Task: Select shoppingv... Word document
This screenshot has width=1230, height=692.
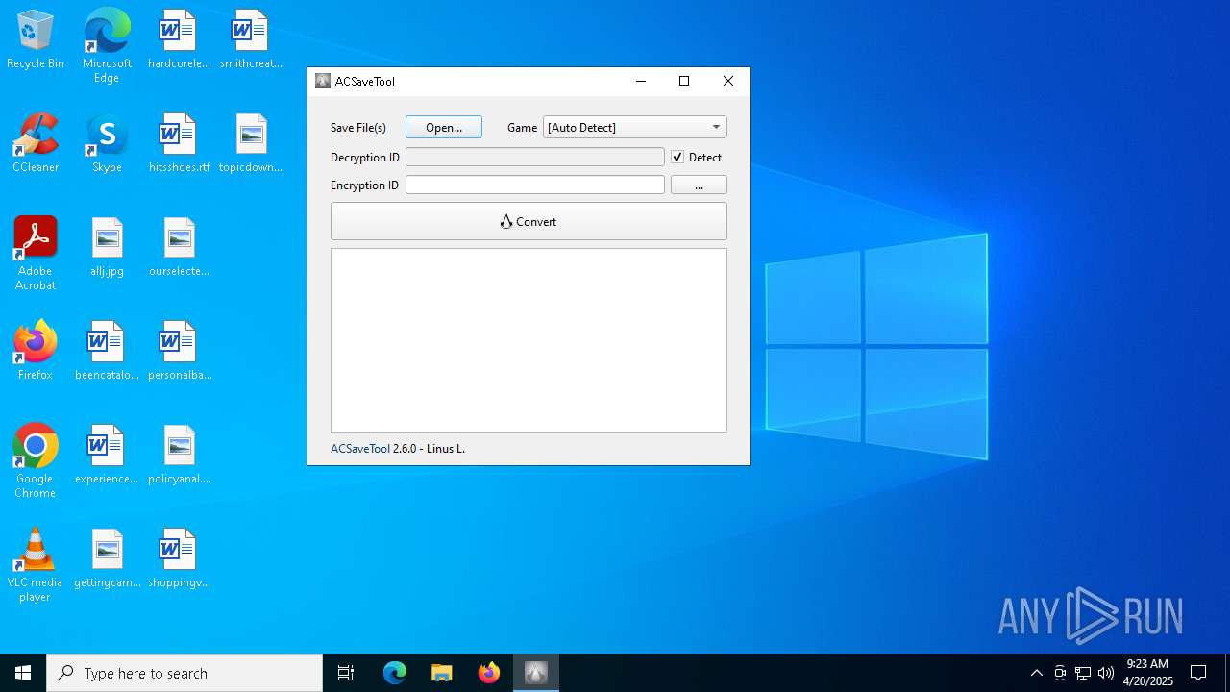Action: 179,558
